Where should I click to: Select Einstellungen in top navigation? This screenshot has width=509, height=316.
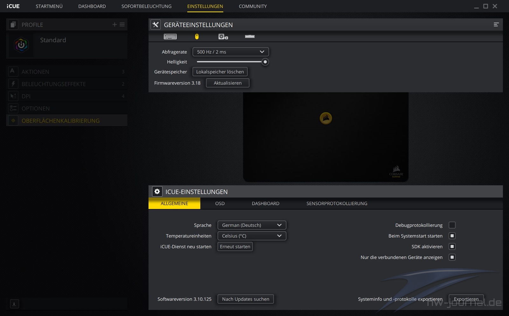pyautogui.click(x=205, y=6)
